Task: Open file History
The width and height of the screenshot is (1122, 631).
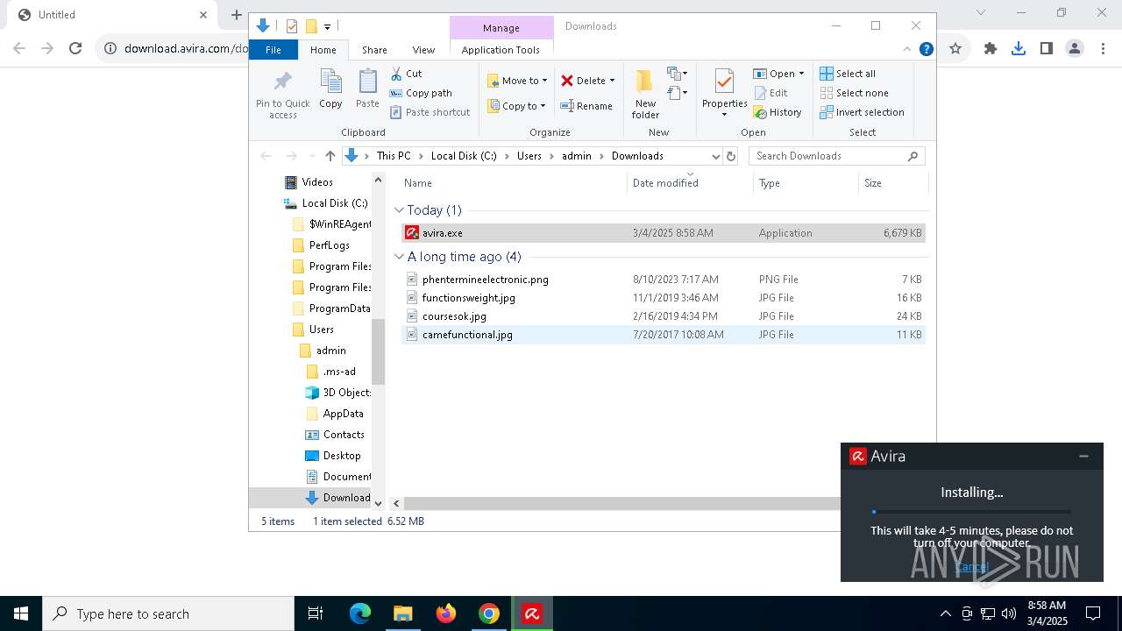Action: click(778, 112)
